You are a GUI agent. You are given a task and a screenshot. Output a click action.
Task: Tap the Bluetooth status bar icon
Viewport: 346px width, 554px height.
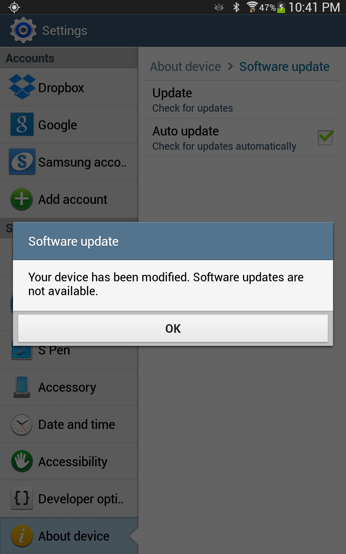tap(236, 7)
